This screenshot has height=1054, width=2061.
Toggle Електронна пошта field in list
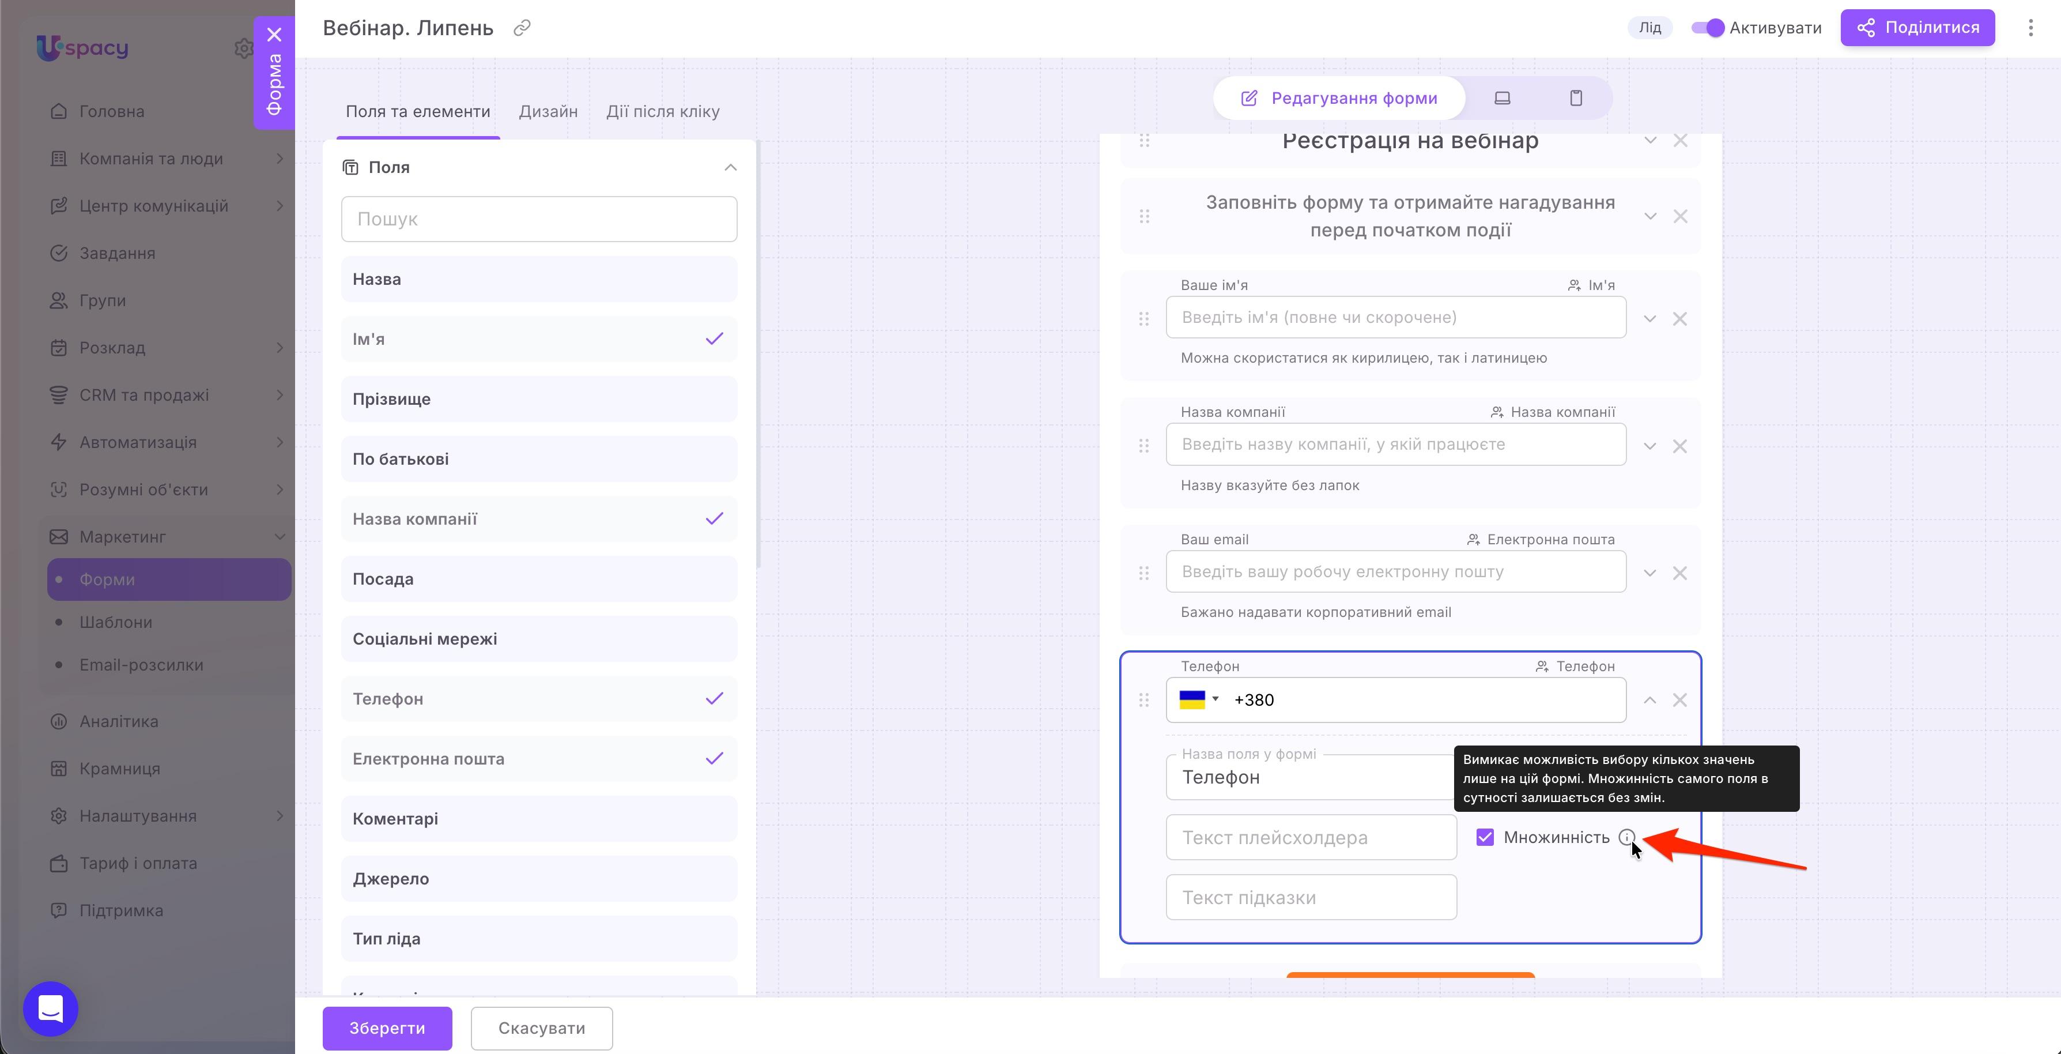pyautogui.click(x=538, y=759)
